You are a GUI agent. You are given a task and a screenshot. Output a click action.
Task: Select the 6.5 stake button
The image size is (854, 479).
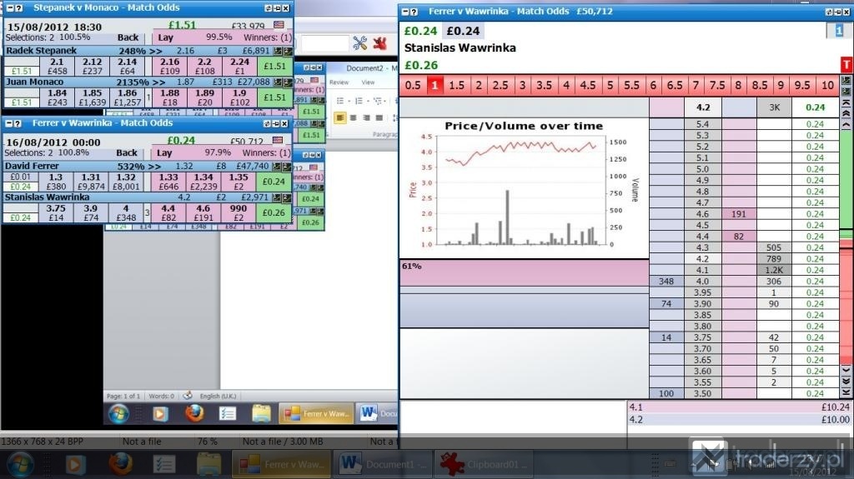(x=674, y=86)
